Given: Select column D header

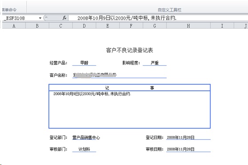Looking at the screenshot, I should click(84, 26).
